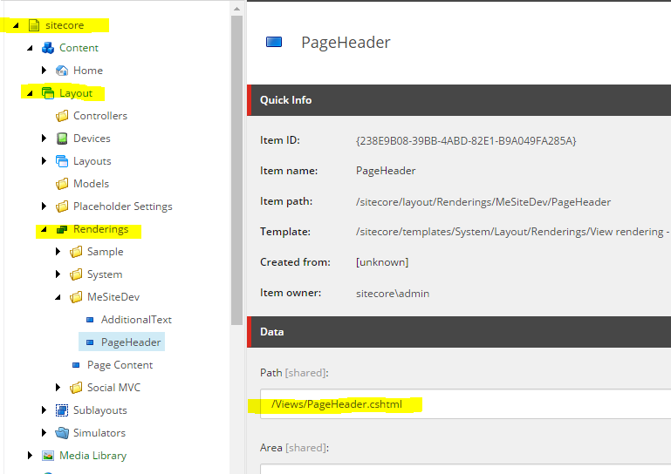Click the Content cubes icon
Image resolution: width=671 pixels, height=474 pixels.
tap(47, 48)
